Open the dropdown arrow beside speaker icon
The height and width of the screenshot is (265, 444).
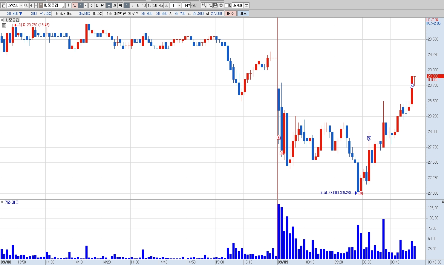tap(36, 5)
